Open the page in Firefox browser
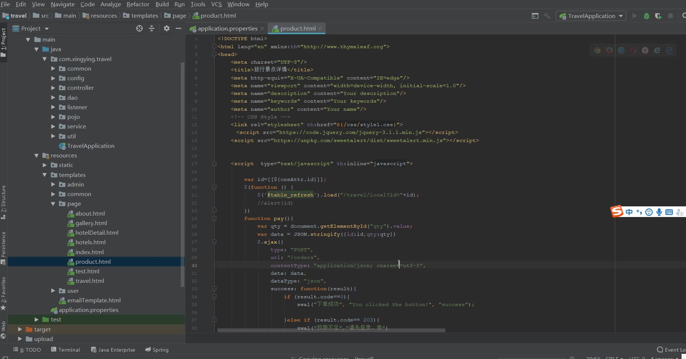Screen dimensions: 686x359 point(609,50)
